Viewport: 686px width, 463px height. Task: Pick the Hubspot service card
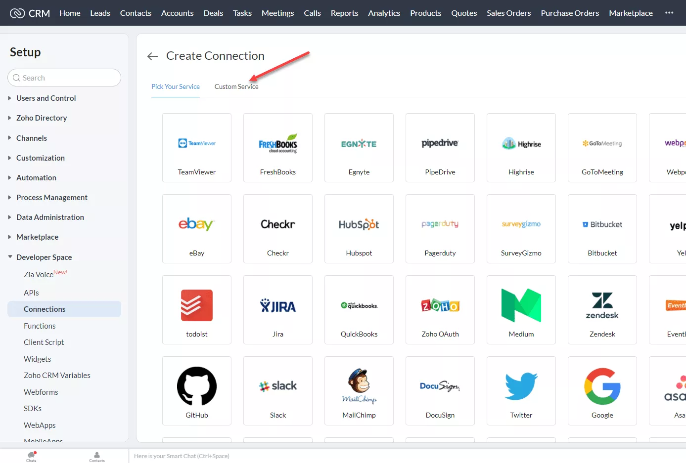[x=359, y=229]
